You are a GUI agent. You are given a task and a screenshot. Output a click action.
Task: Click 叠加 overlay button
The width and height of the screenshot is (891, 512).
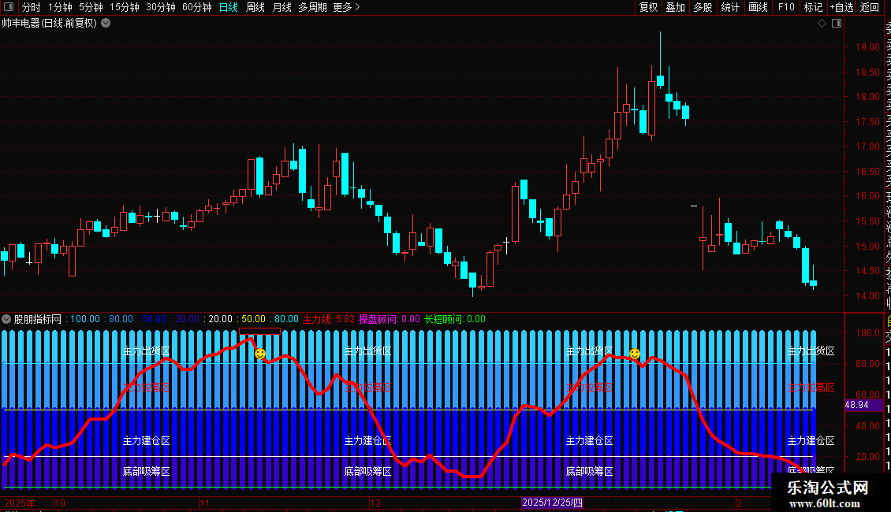(676, 7)
